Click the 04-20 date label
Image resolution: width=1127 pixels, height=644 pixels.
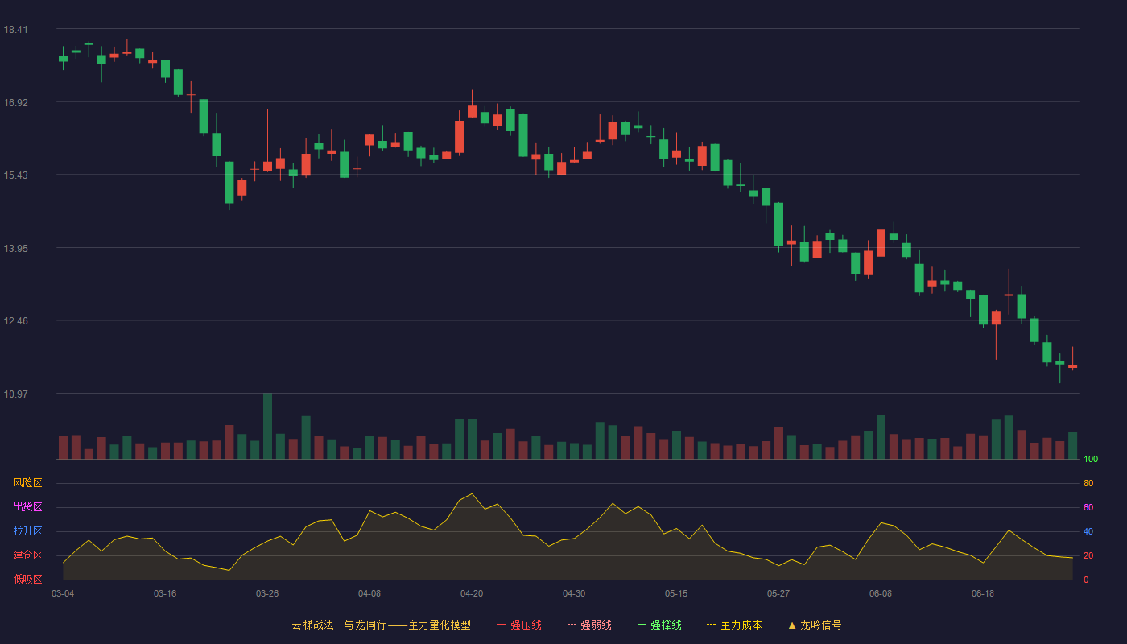(x=472, y=593)
